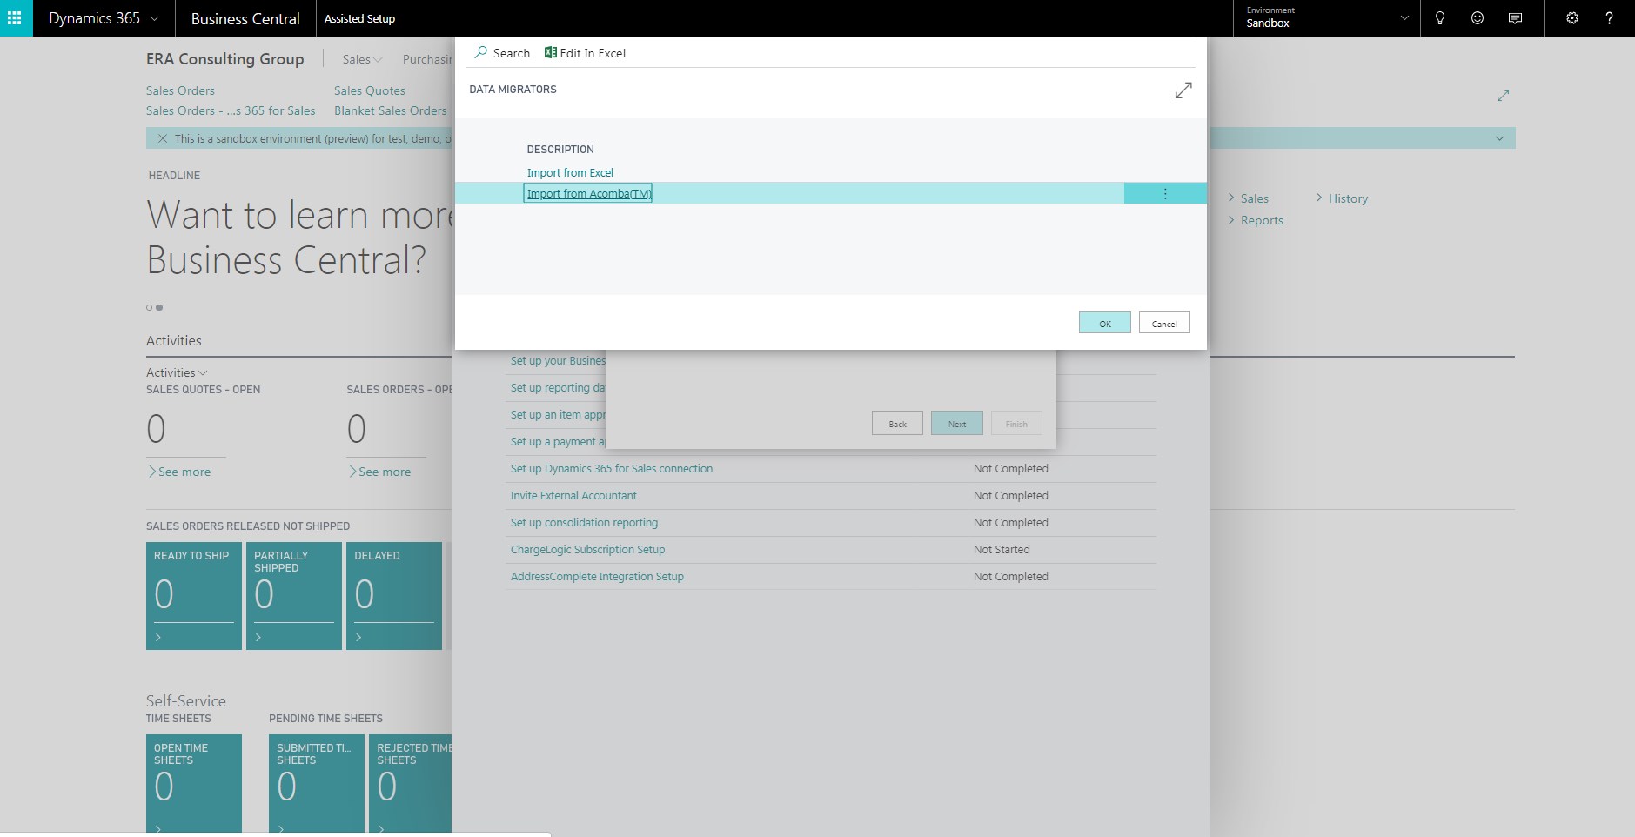Open ChargeLogic Subscription Setup
Image resolution: width=1635 pixels, height=837 pixels.
(587, 549)
